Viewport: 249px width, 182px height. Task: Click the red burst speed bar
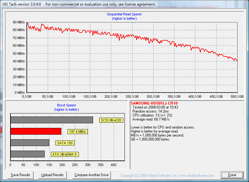36,131
